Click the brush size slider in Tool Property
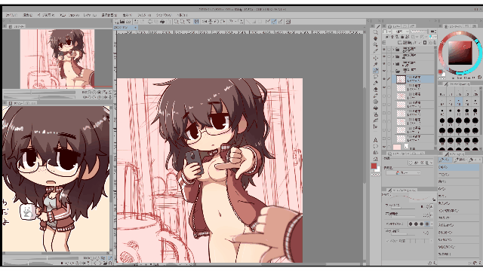 (404, 207)
